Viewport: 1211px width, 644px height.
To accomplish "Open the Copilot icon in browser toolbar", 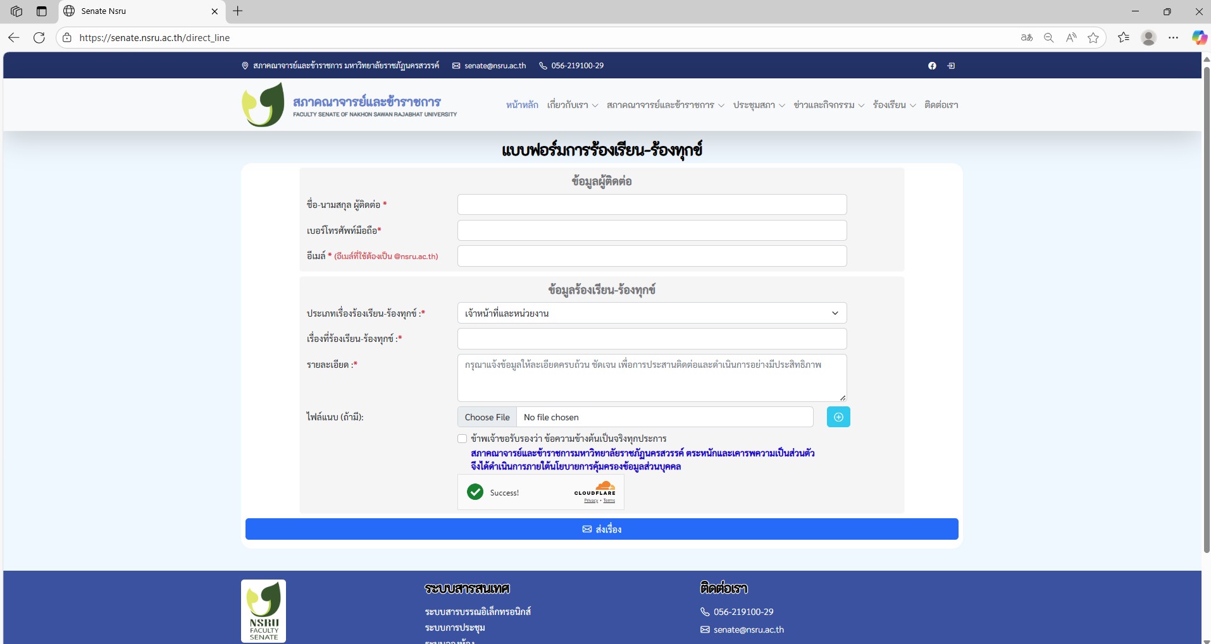I will [x=1199, y=38].
